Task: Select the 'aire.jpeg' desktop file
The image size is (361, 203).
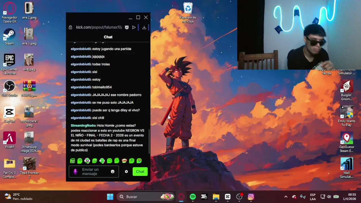Action: click(x=29, y=63)
